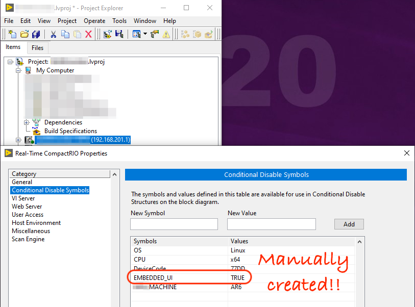The image size is (415, 307).
Task: Click the Deploy/Run build toolbar icon
Action: point(209,34)
